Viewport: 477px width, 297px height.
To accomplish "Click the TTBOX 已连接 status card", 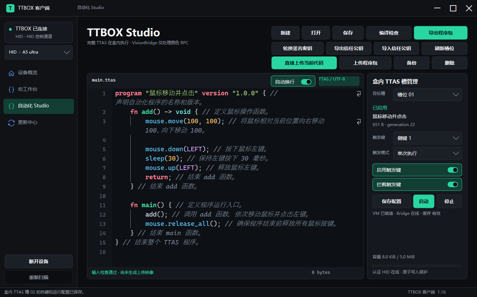I will point(39,32).
